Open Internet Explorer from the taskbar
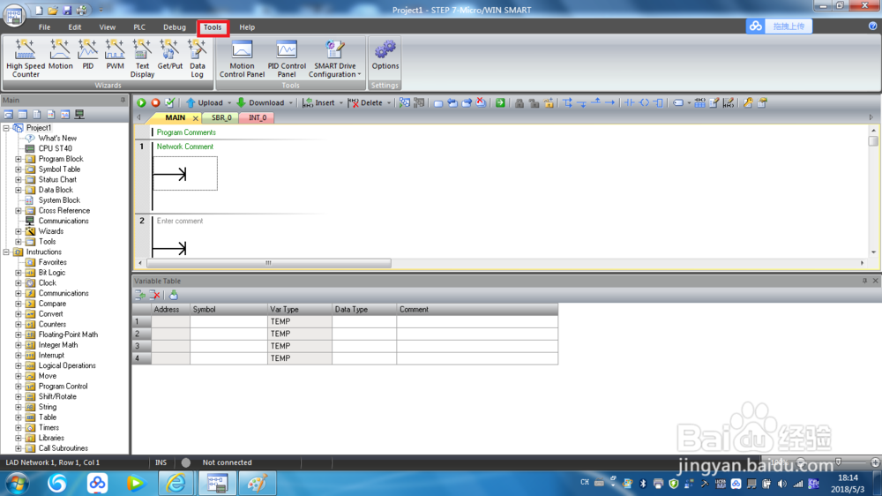Image resolution: width=882 pixels, height=496 pixels. tap(176, 483)
